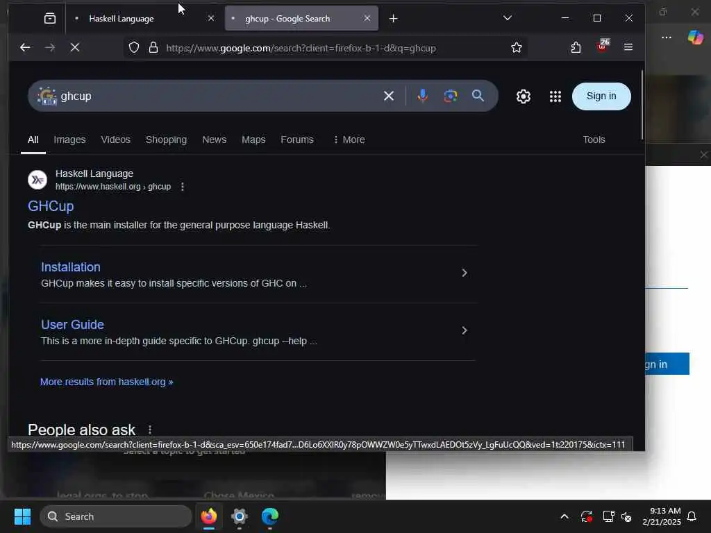Screen dimensions: 711x533
Task: Switch to Maps results
Action: [253, 139]
